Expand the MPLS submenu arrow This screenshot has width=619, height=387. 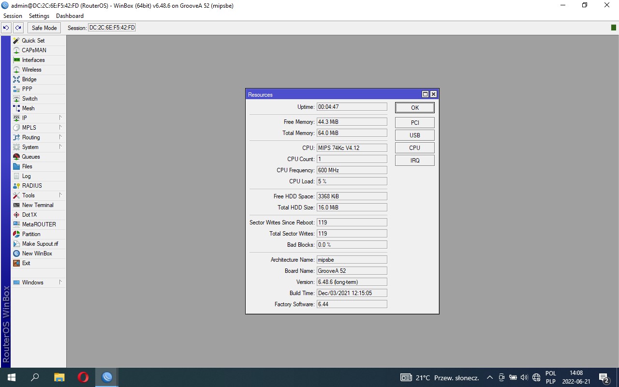60,128
